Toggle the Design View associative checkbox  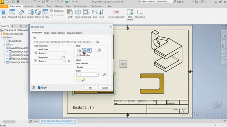[x=61, y=57]
